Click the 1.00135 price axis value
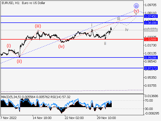The height and width of the screenshot is (121, 161). (x=151, y=53)
